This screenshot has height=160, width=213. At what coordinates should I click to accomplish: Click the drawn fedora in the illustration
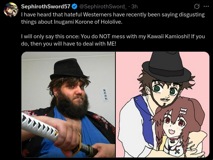point(166,67)
